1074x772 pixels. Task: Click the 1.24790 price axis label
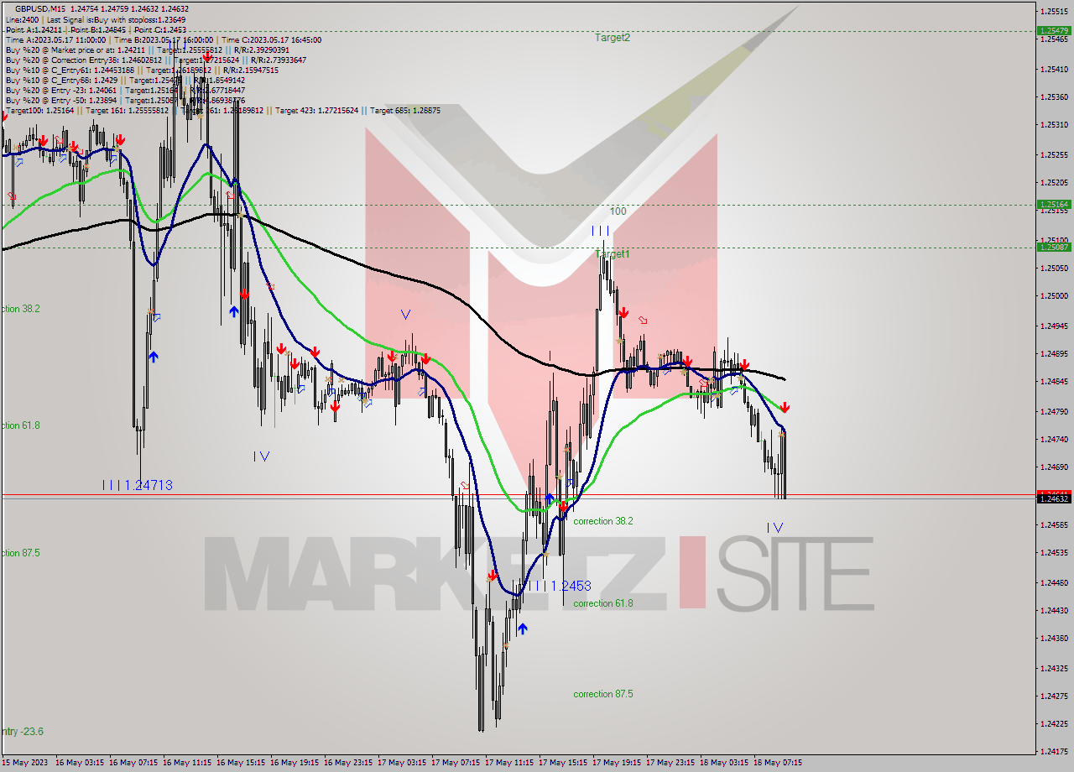(1054, 412)
